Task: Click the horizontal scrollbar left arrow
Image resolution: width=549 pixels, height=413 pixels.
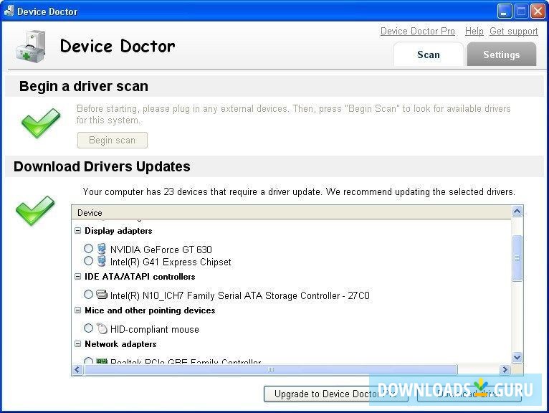Action: pyautogui.click(x=77, y=369)
